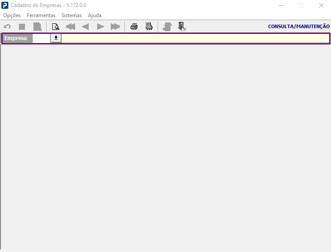
Task: Click the gray stop square icon
Action: pos(22,27)
